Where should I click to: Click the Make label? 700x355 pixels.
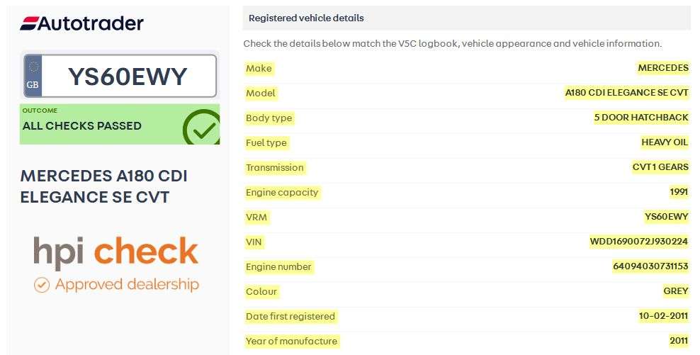point(259,68)
